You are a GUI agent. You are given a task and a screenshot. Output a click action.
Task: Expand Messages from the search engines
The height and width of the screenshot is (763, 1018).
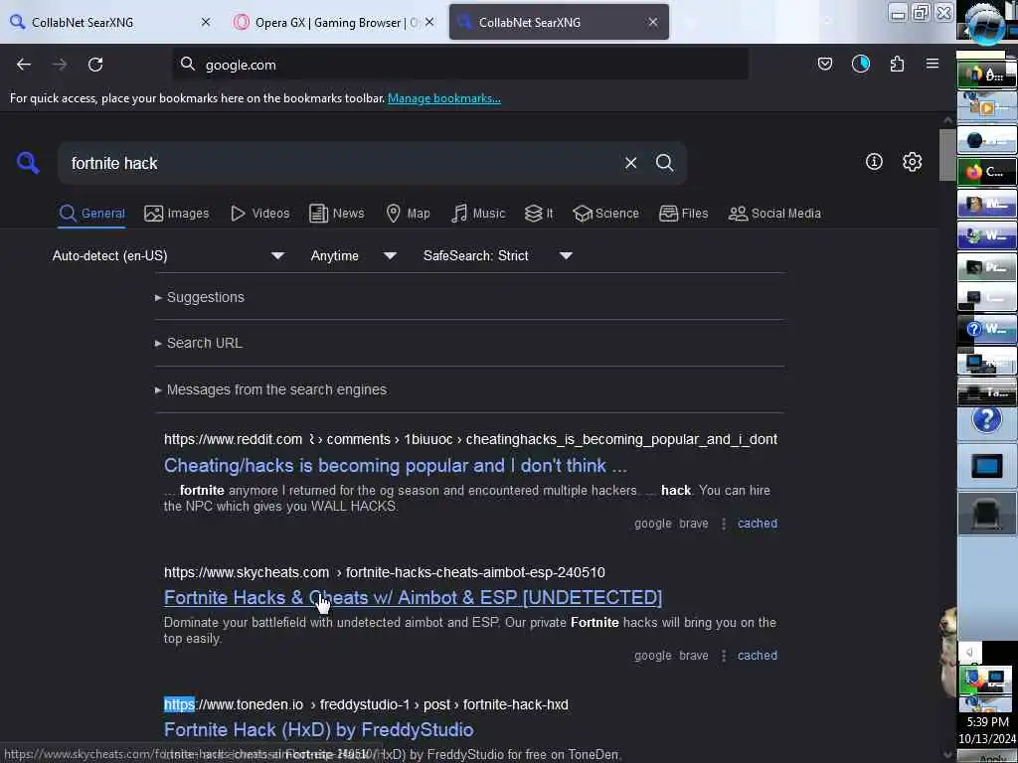coord(270,389)
